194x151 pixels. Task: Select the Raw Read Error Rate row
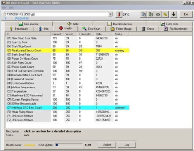(x=68, y=38)
